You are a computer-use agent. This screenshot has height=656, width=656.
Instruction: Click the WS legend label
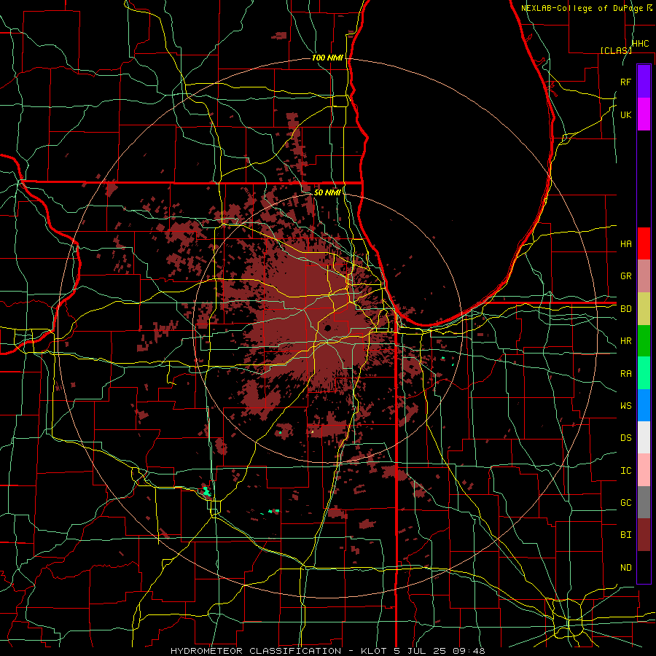pyautogui.click(x=625, y=406)
